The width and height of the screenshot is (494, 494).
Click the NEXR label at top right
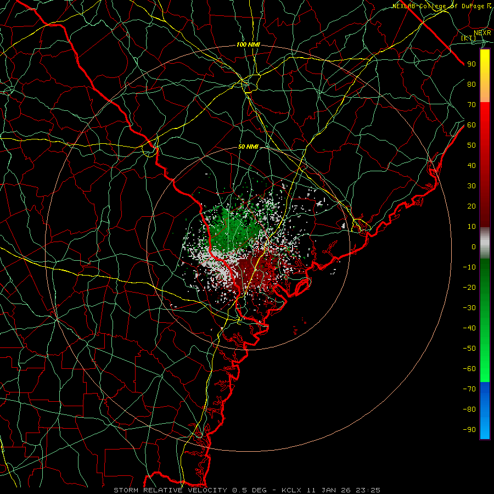(482, 32)
